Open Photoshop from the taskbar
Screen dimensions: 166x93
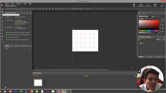16,91
